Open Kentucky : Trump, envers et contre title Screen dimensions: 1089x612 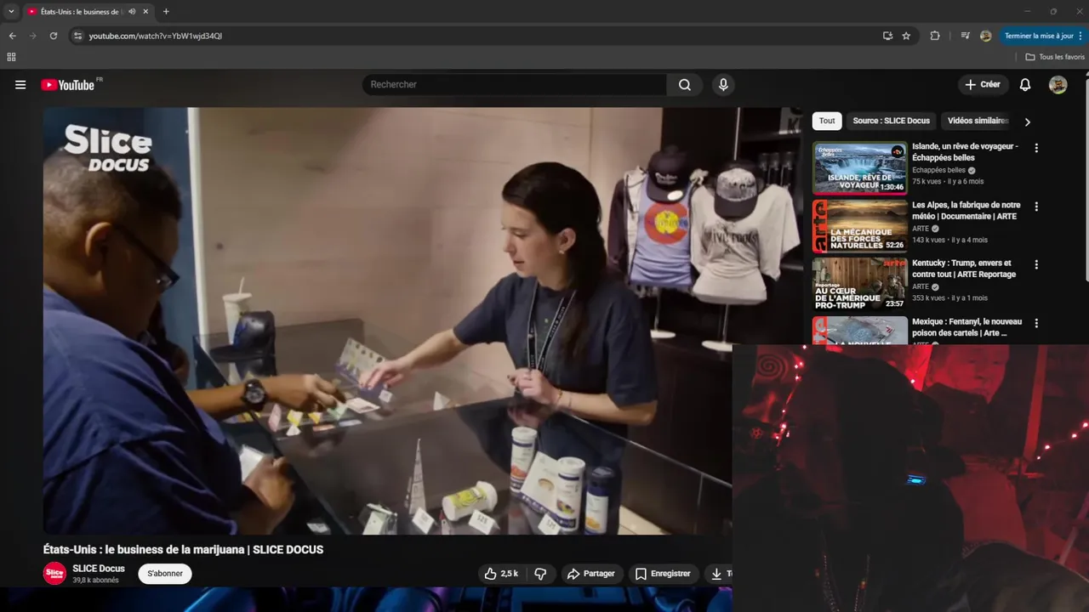coord(964,269)
